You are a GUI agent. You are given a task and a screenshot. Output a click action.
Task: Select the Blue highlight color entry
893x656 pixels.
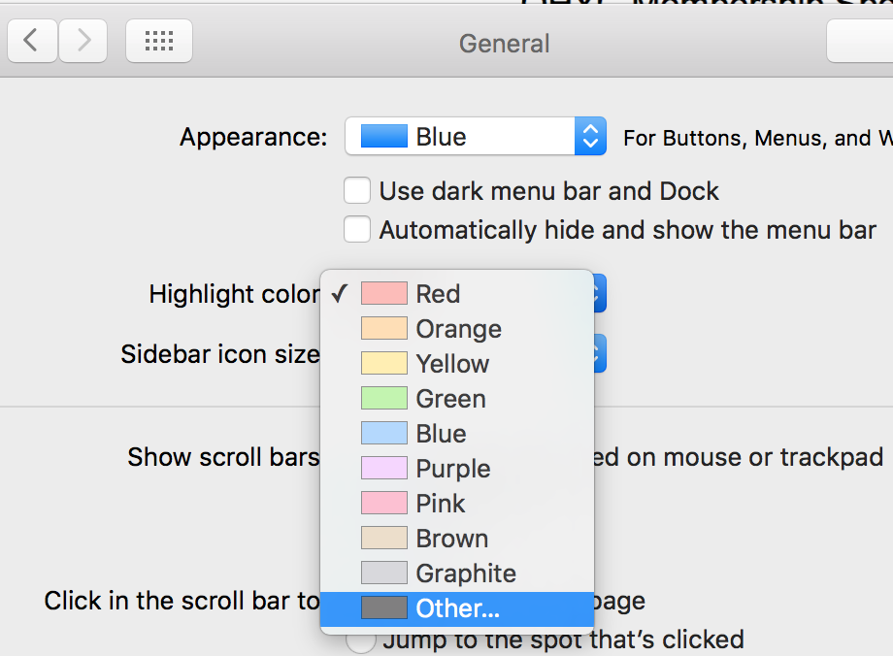[x=441, y=434]
